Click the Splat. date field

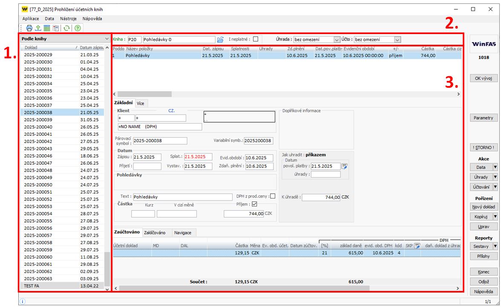(198, 157)
